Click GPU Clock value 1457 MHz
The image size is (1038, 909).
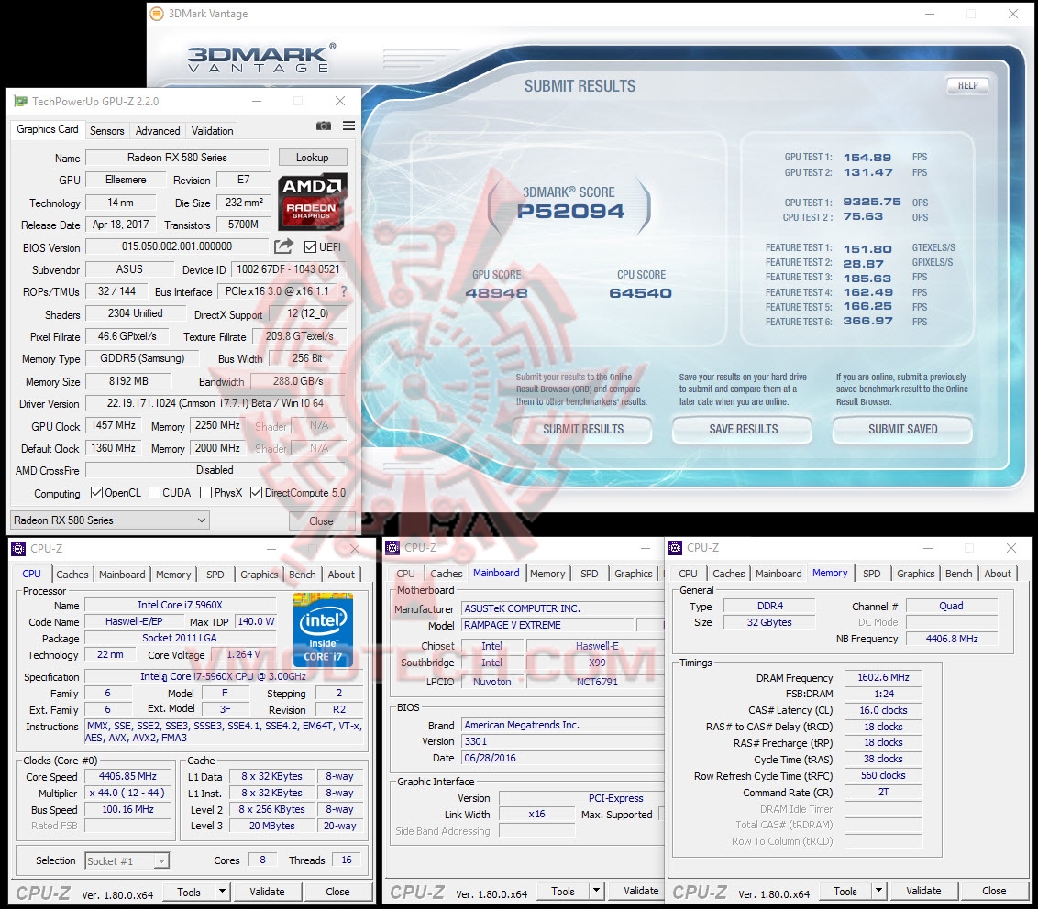tap(113, 425)
